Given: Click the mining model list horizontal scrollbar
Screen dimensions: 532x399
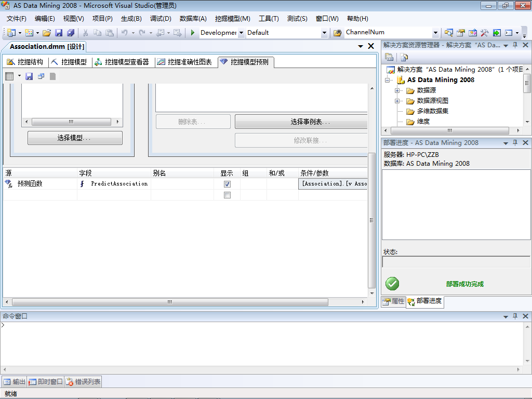Looking at the screenshot, I should coord(71,122).
